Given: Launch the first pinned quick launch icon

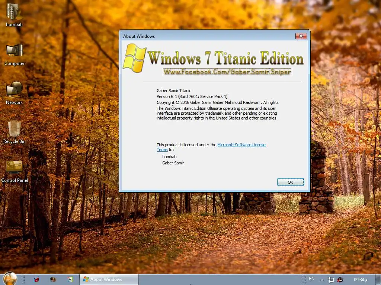Looking at the screenshot, I should point(36,279).
